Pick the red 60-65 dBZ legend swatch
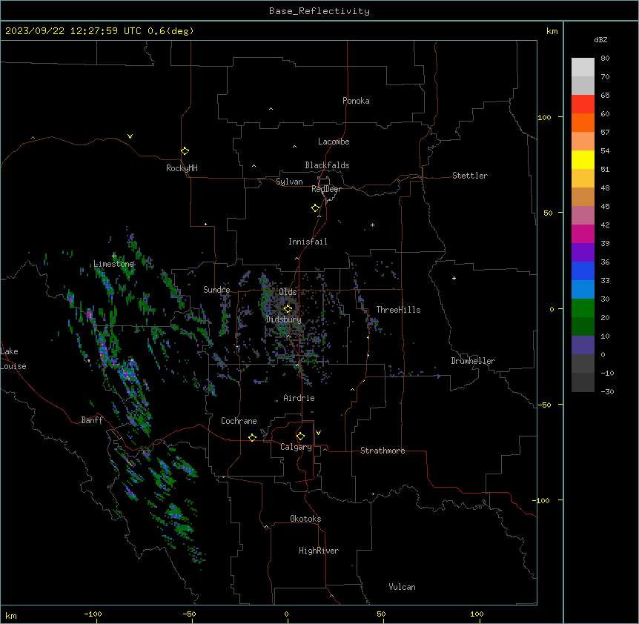Screen dimensions: 639x624 pyautogui.click(x=583, y=104)
